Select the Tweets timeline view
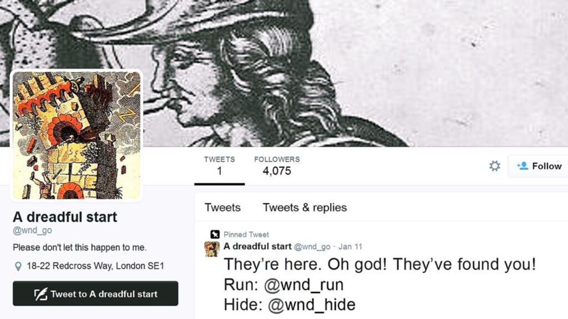This screenshot has width=568, height=319. pos(222,208)
